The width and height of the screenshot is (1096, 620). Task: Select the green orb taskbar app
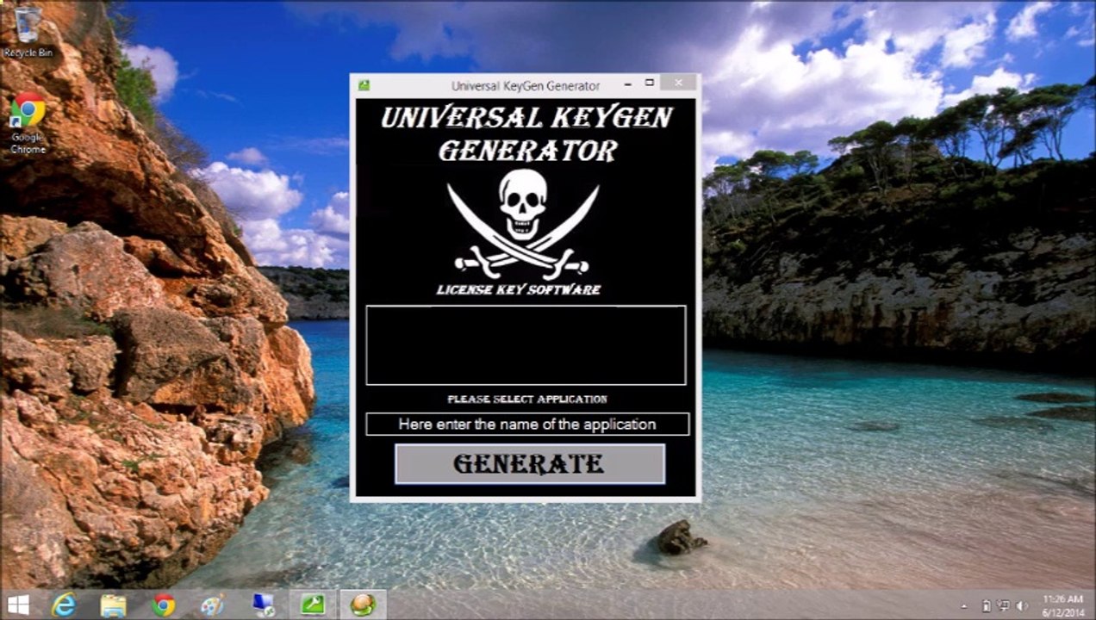363,604
